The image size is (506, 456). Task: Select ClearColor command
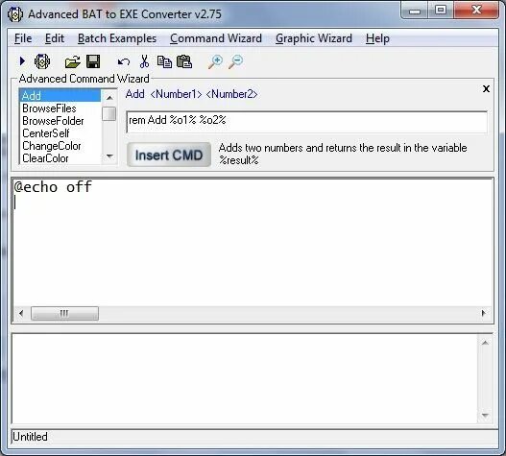[60, 158]
